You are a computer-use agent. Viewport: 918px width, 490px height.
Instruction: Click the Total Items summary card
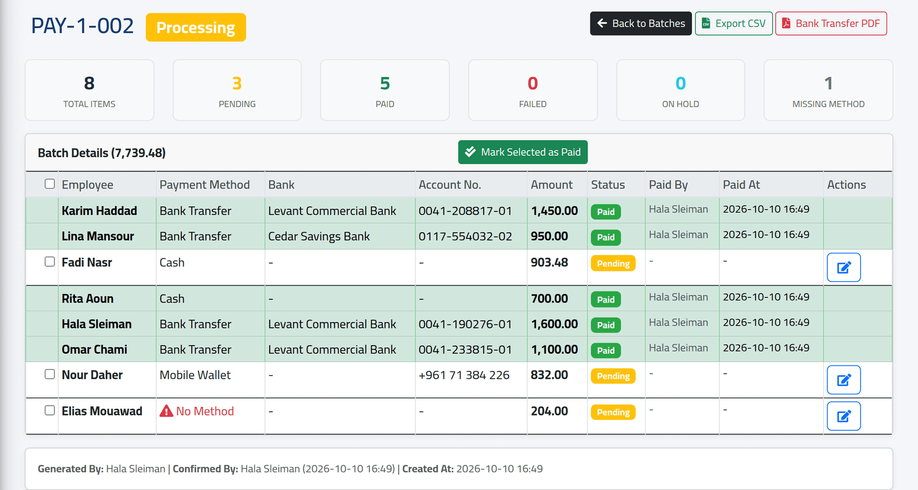(90, 91)
